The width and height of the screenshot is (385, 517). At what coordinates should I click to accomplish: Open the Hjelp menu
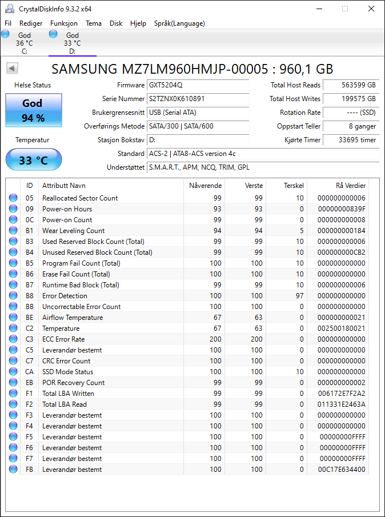[x=138, y=23]
